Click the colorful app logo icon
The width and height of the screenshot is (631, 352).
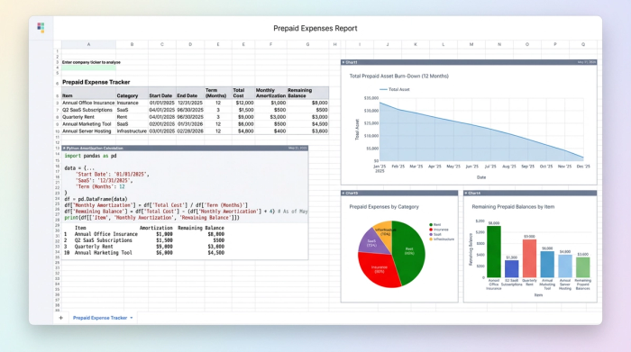[41, 27]
